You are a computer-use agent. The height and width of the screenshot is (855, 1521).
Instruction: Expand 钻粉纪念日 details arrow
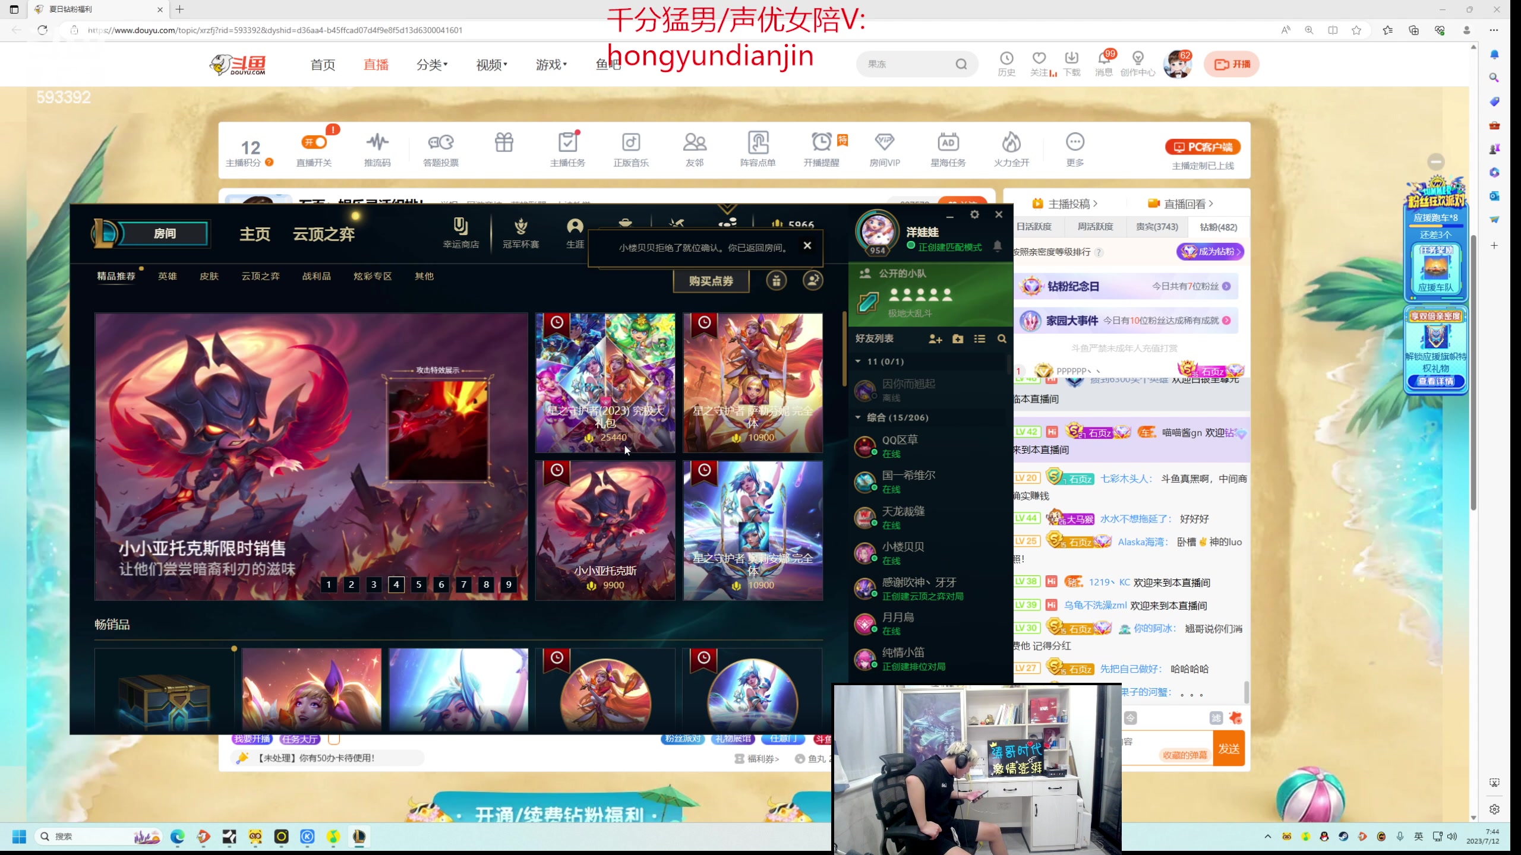point(1226,286)
